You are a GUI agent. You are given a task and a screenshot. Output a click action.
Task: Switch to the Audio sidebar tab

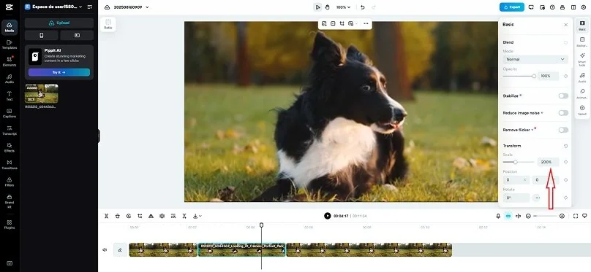(10, 79)
